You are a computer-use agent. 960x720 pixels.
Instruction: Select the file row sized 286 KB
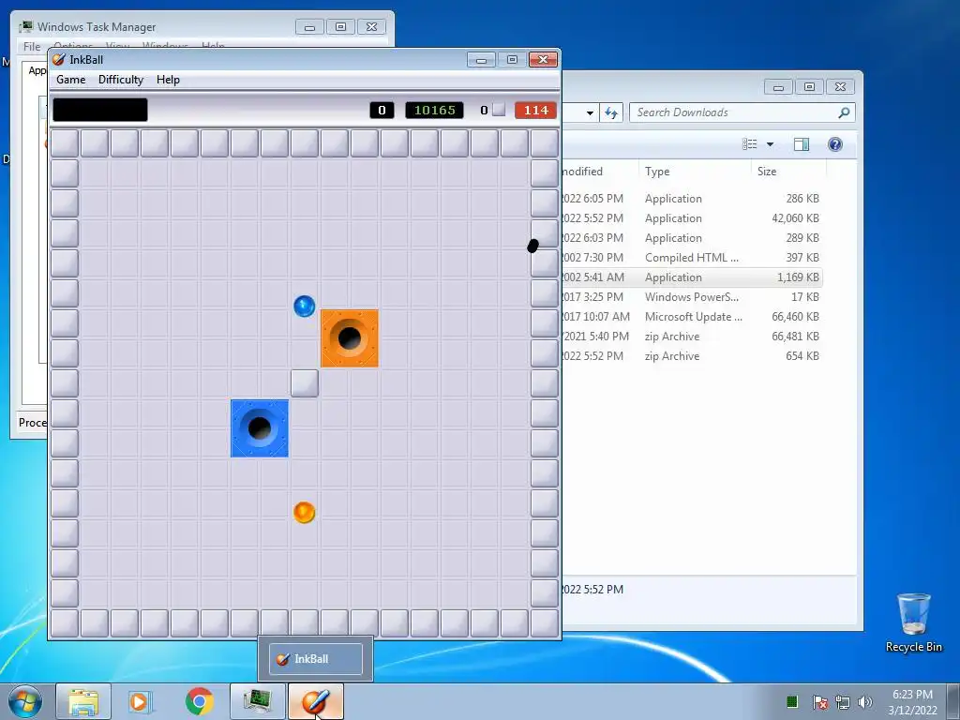click(691, 199)
